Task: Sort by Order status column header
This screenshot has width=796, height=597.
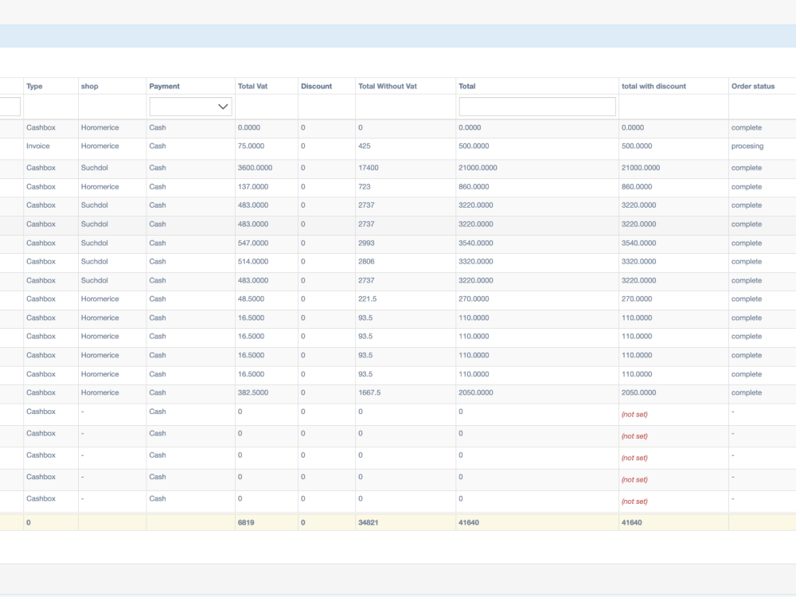Action: (x=753, y=86)
